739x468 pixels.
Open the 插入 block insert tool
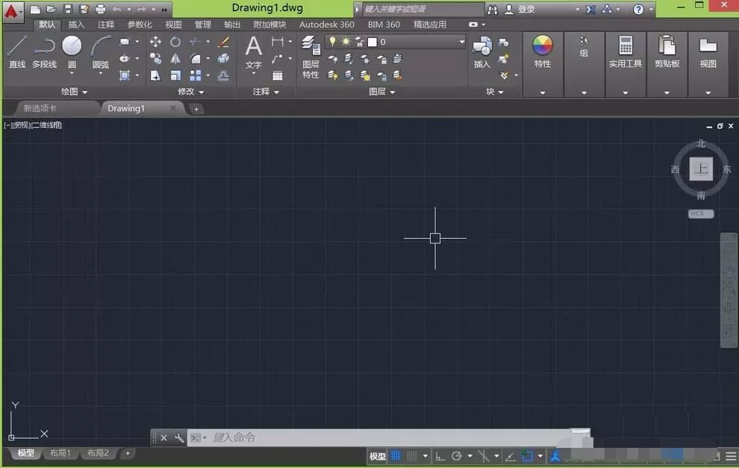(481, 52)
